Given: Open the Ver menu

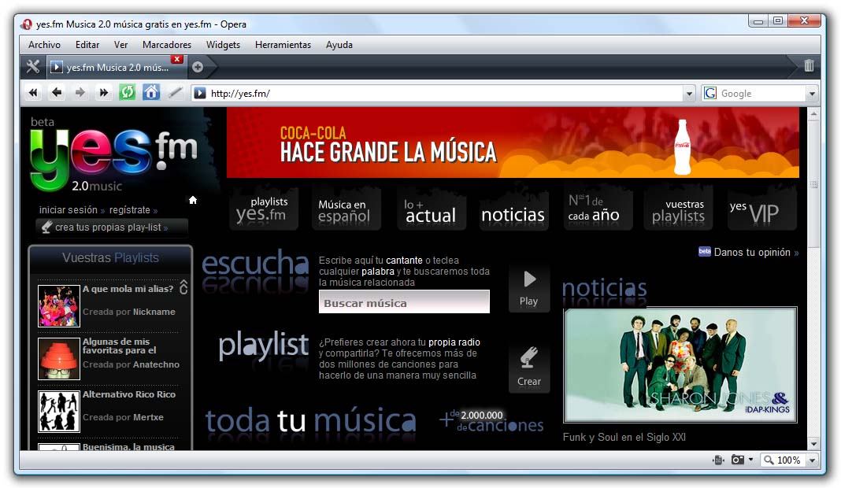Looking at the screenshot, I should [x=120, y=45].
